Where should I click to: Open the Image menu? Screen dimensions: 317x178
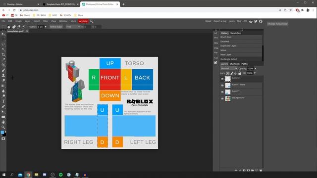coord(18,21)
